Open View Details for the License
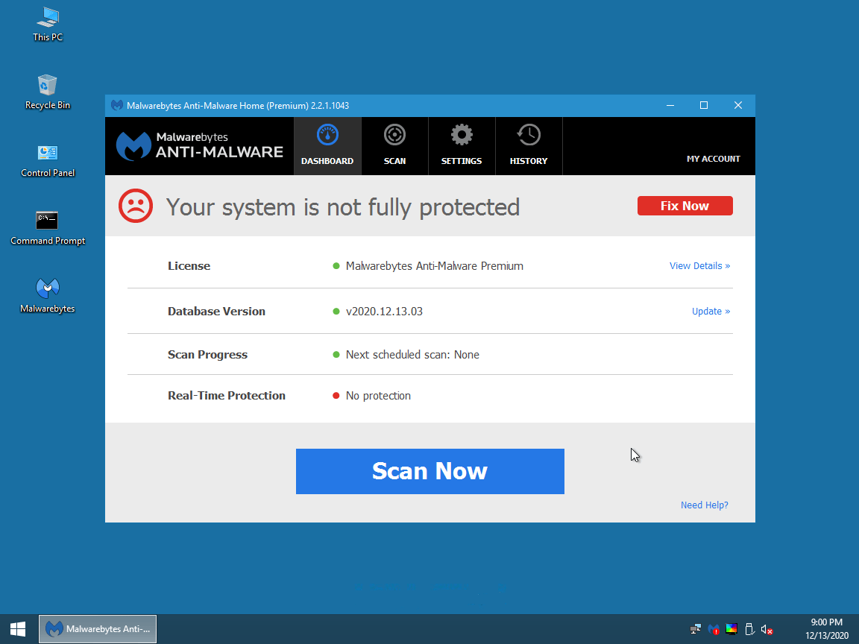 [699, 265]
